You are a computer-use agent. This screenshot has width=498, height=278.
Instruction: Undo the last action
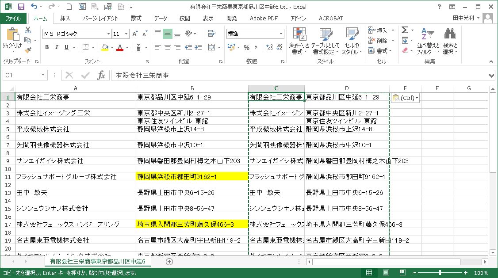click(x=34, y=6)
